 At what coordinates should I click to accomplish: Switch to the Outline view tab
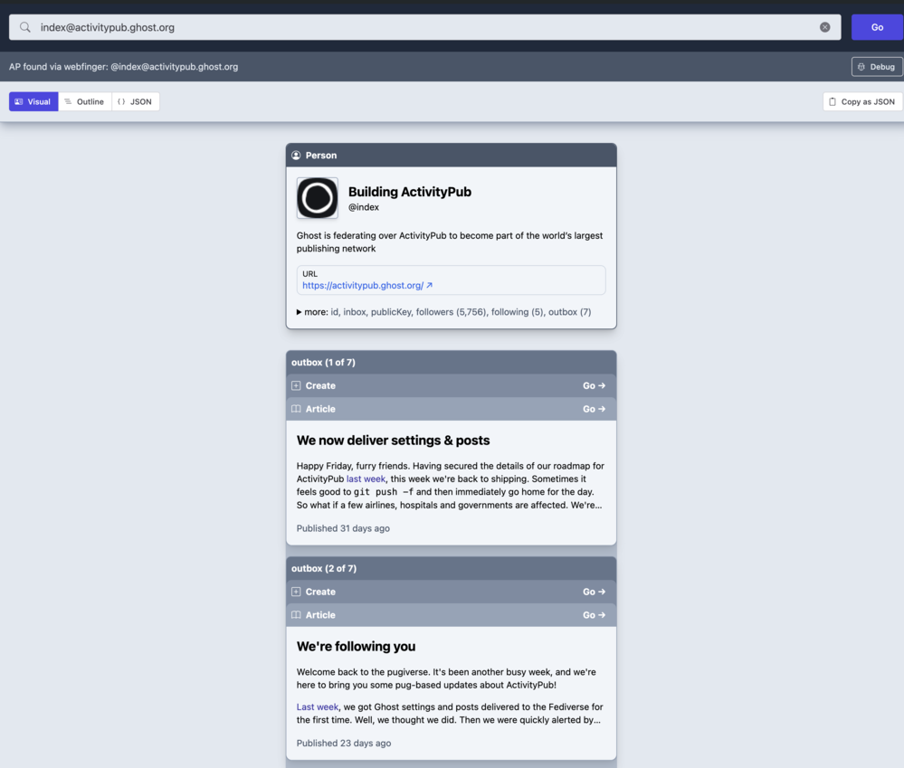coord(84,102)
